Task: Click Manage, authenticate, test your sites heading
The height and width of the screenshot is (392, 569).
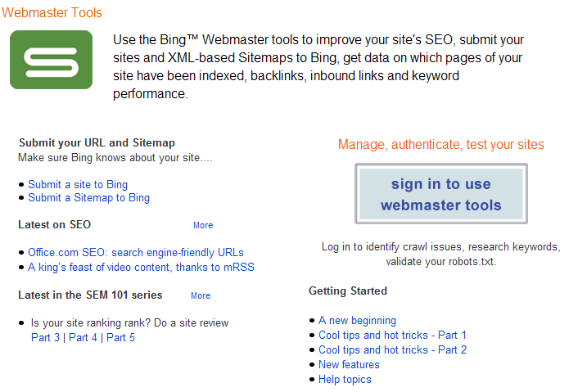Action: tap(441, 144)
